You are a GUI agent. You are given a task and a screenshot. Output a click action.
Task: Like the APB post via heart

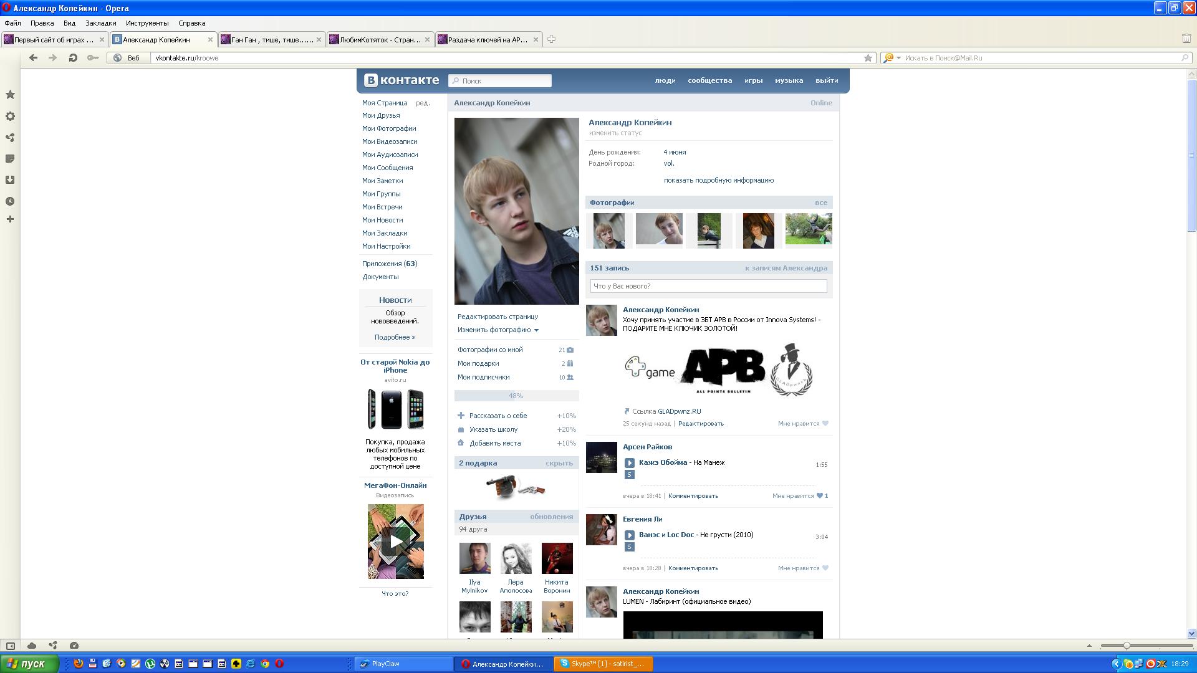pyautogui.click(x=825, y=424)
